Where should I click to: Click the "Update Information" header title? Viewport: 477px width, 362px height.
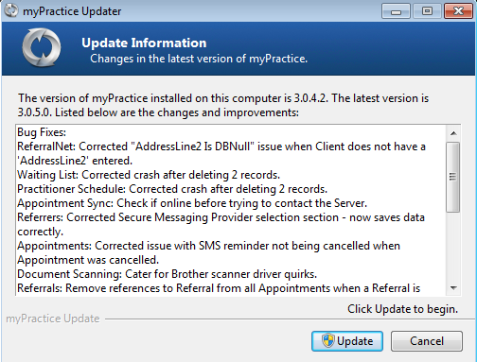[x=144, y=43]
